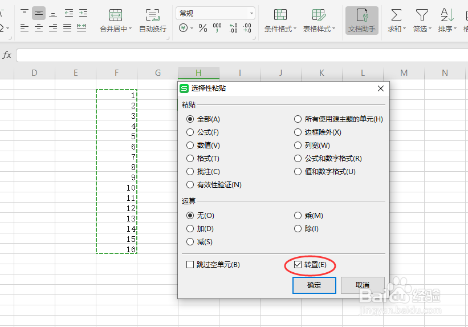Screen dimensions: 468x327
Task: Click the align right icon
Action: click(x=53, y=28)
